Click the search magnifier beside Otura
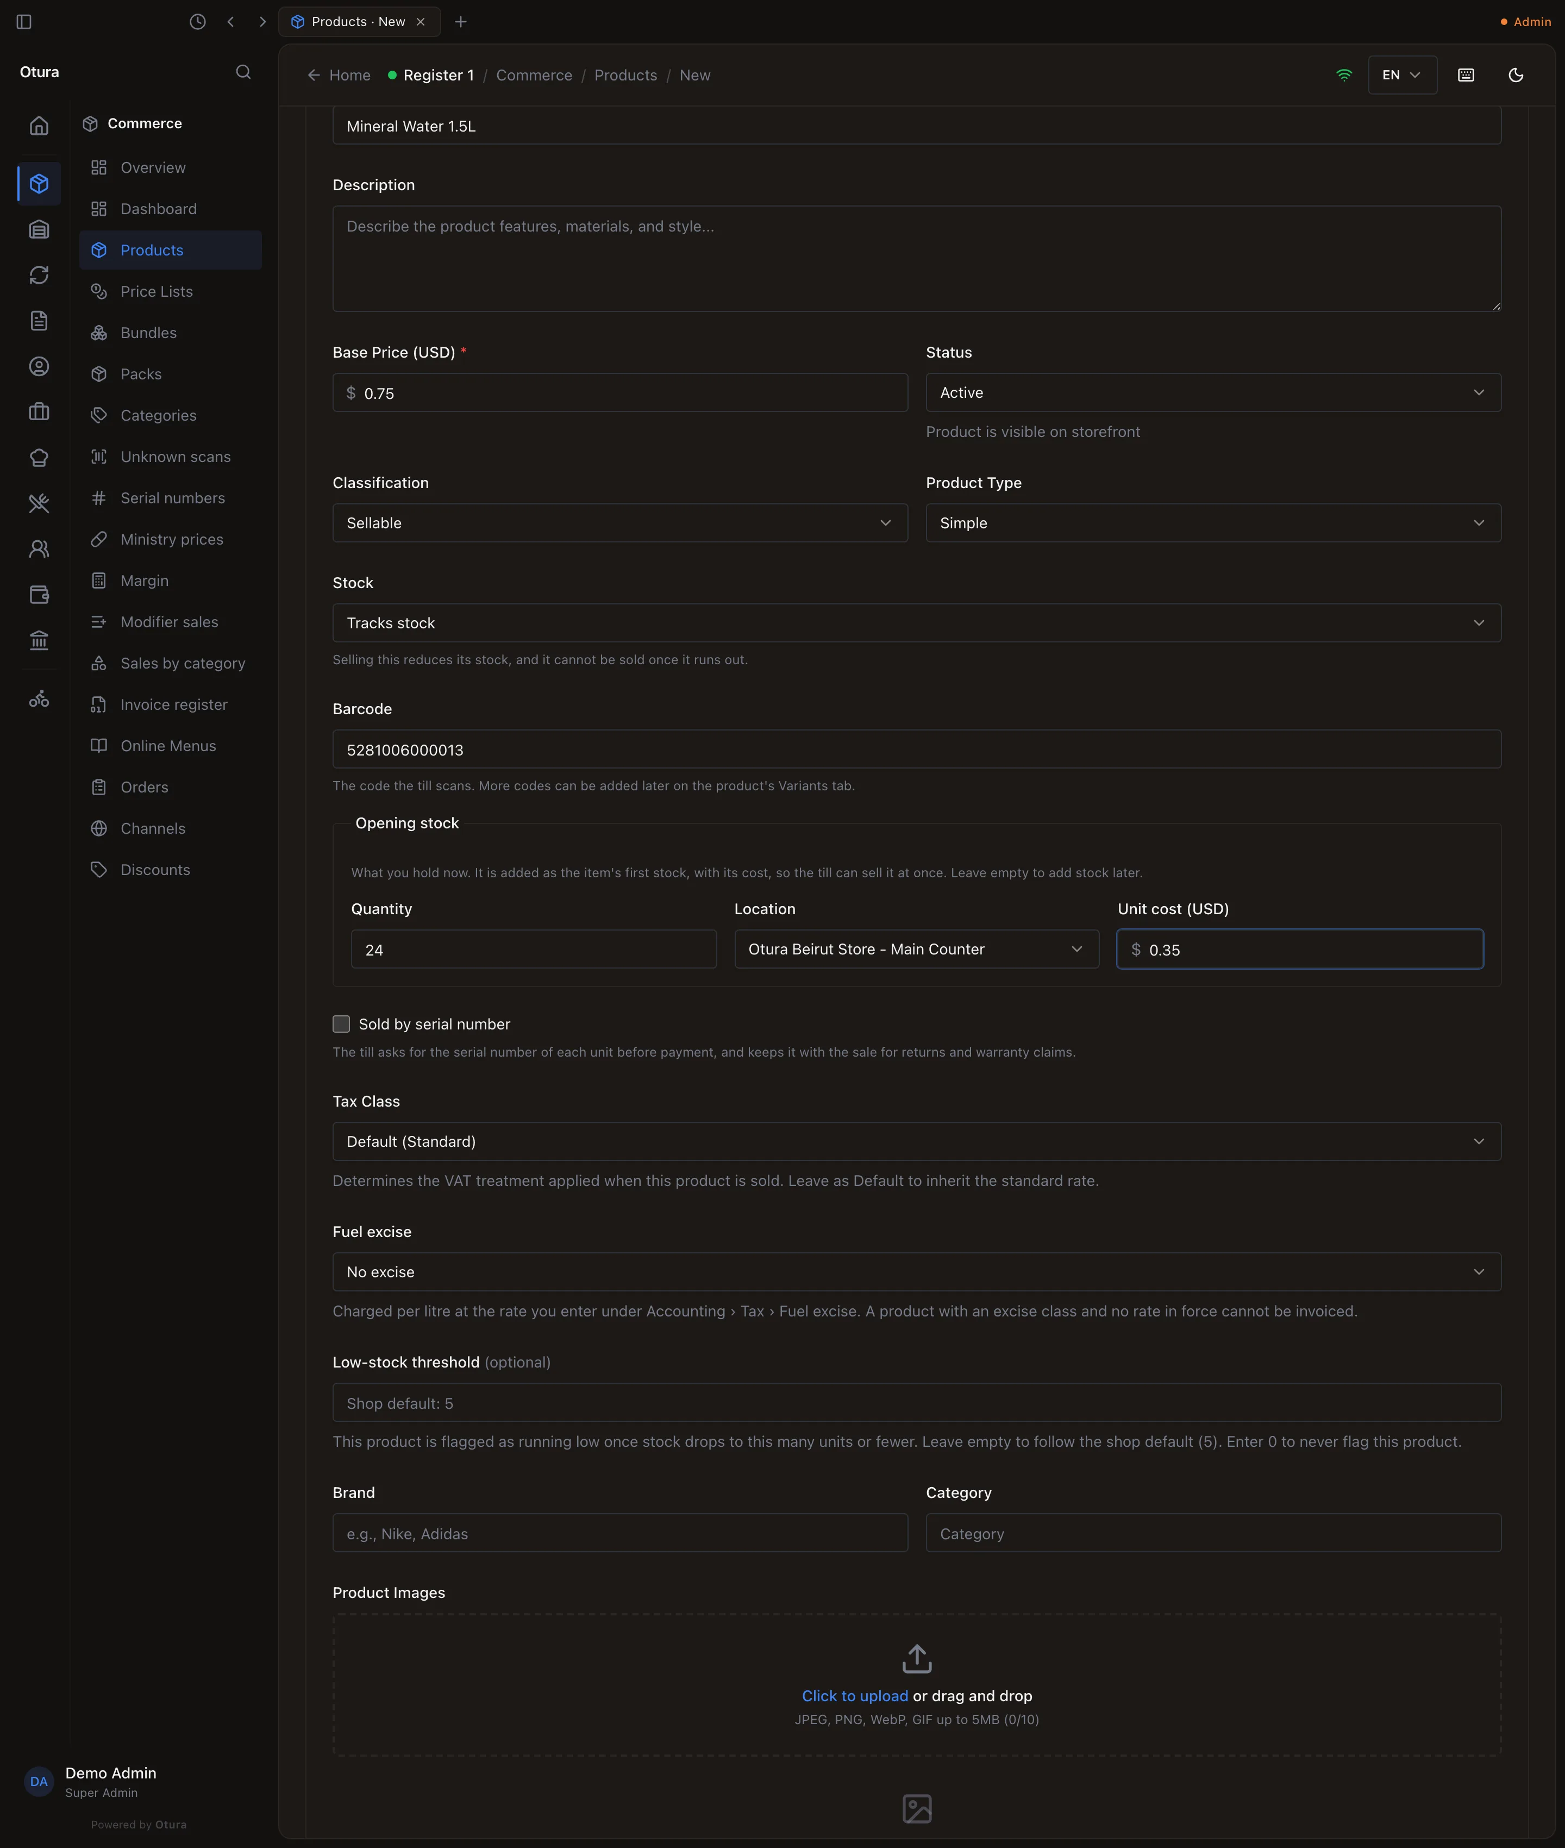 click(243, 72)
